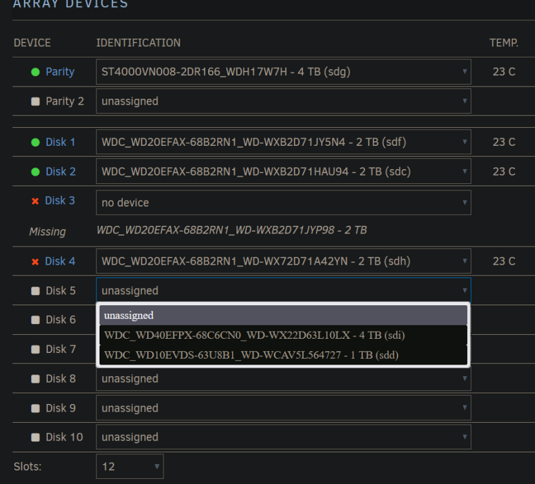Click the grey status square for Disk 8
535x484 pixels.
[x=36, y=379]
